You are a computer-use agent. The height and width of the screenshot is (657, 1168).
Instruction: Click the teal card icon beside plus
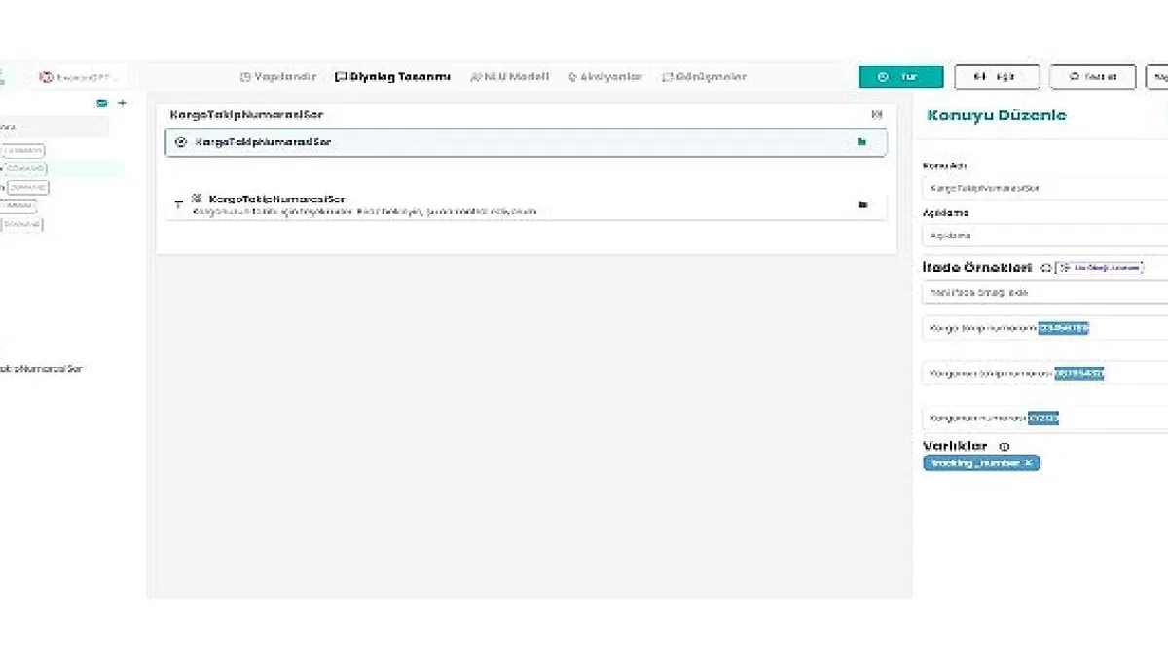(102, 103)
